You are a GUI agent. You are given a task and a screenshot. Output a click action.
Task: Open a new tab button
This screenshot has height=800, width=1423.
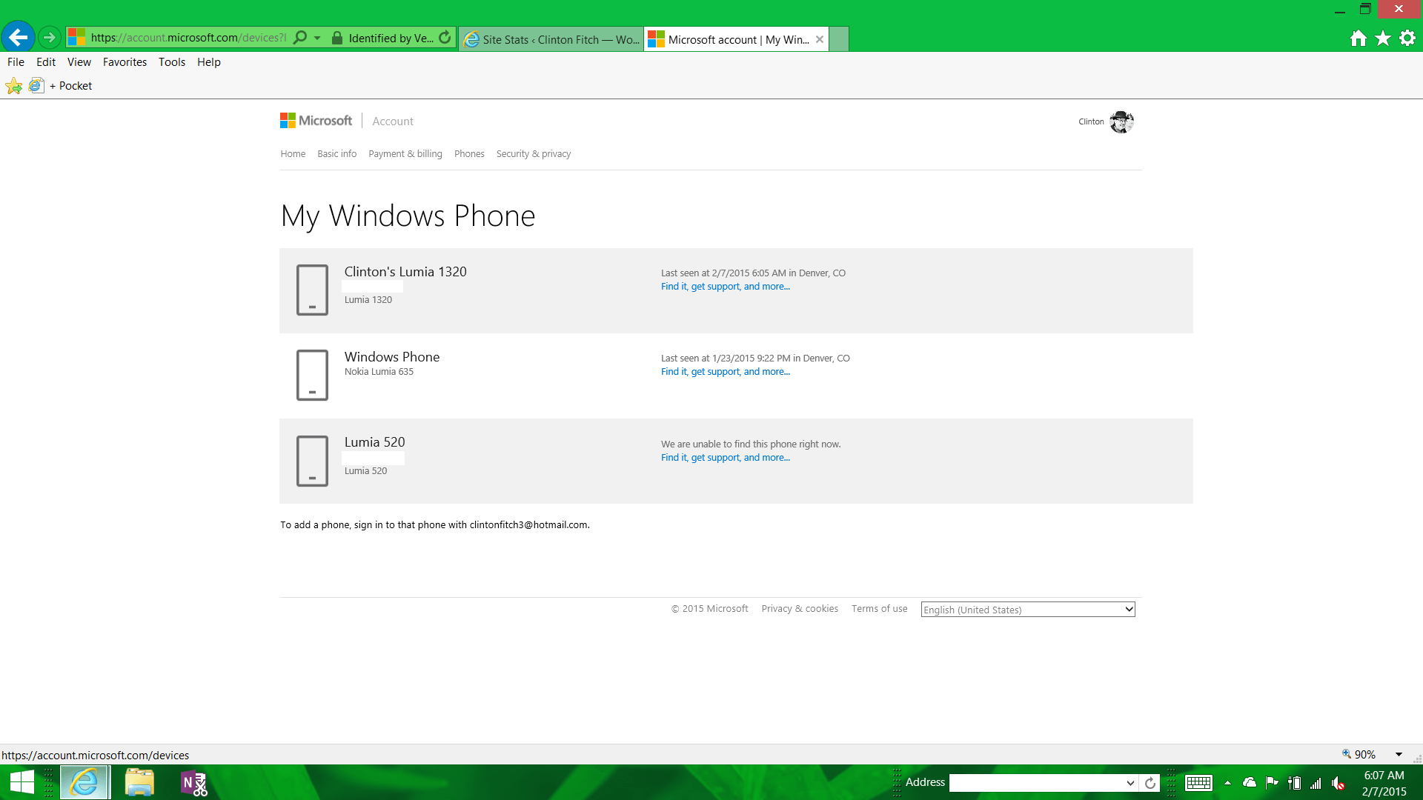[x=839, y=39]
